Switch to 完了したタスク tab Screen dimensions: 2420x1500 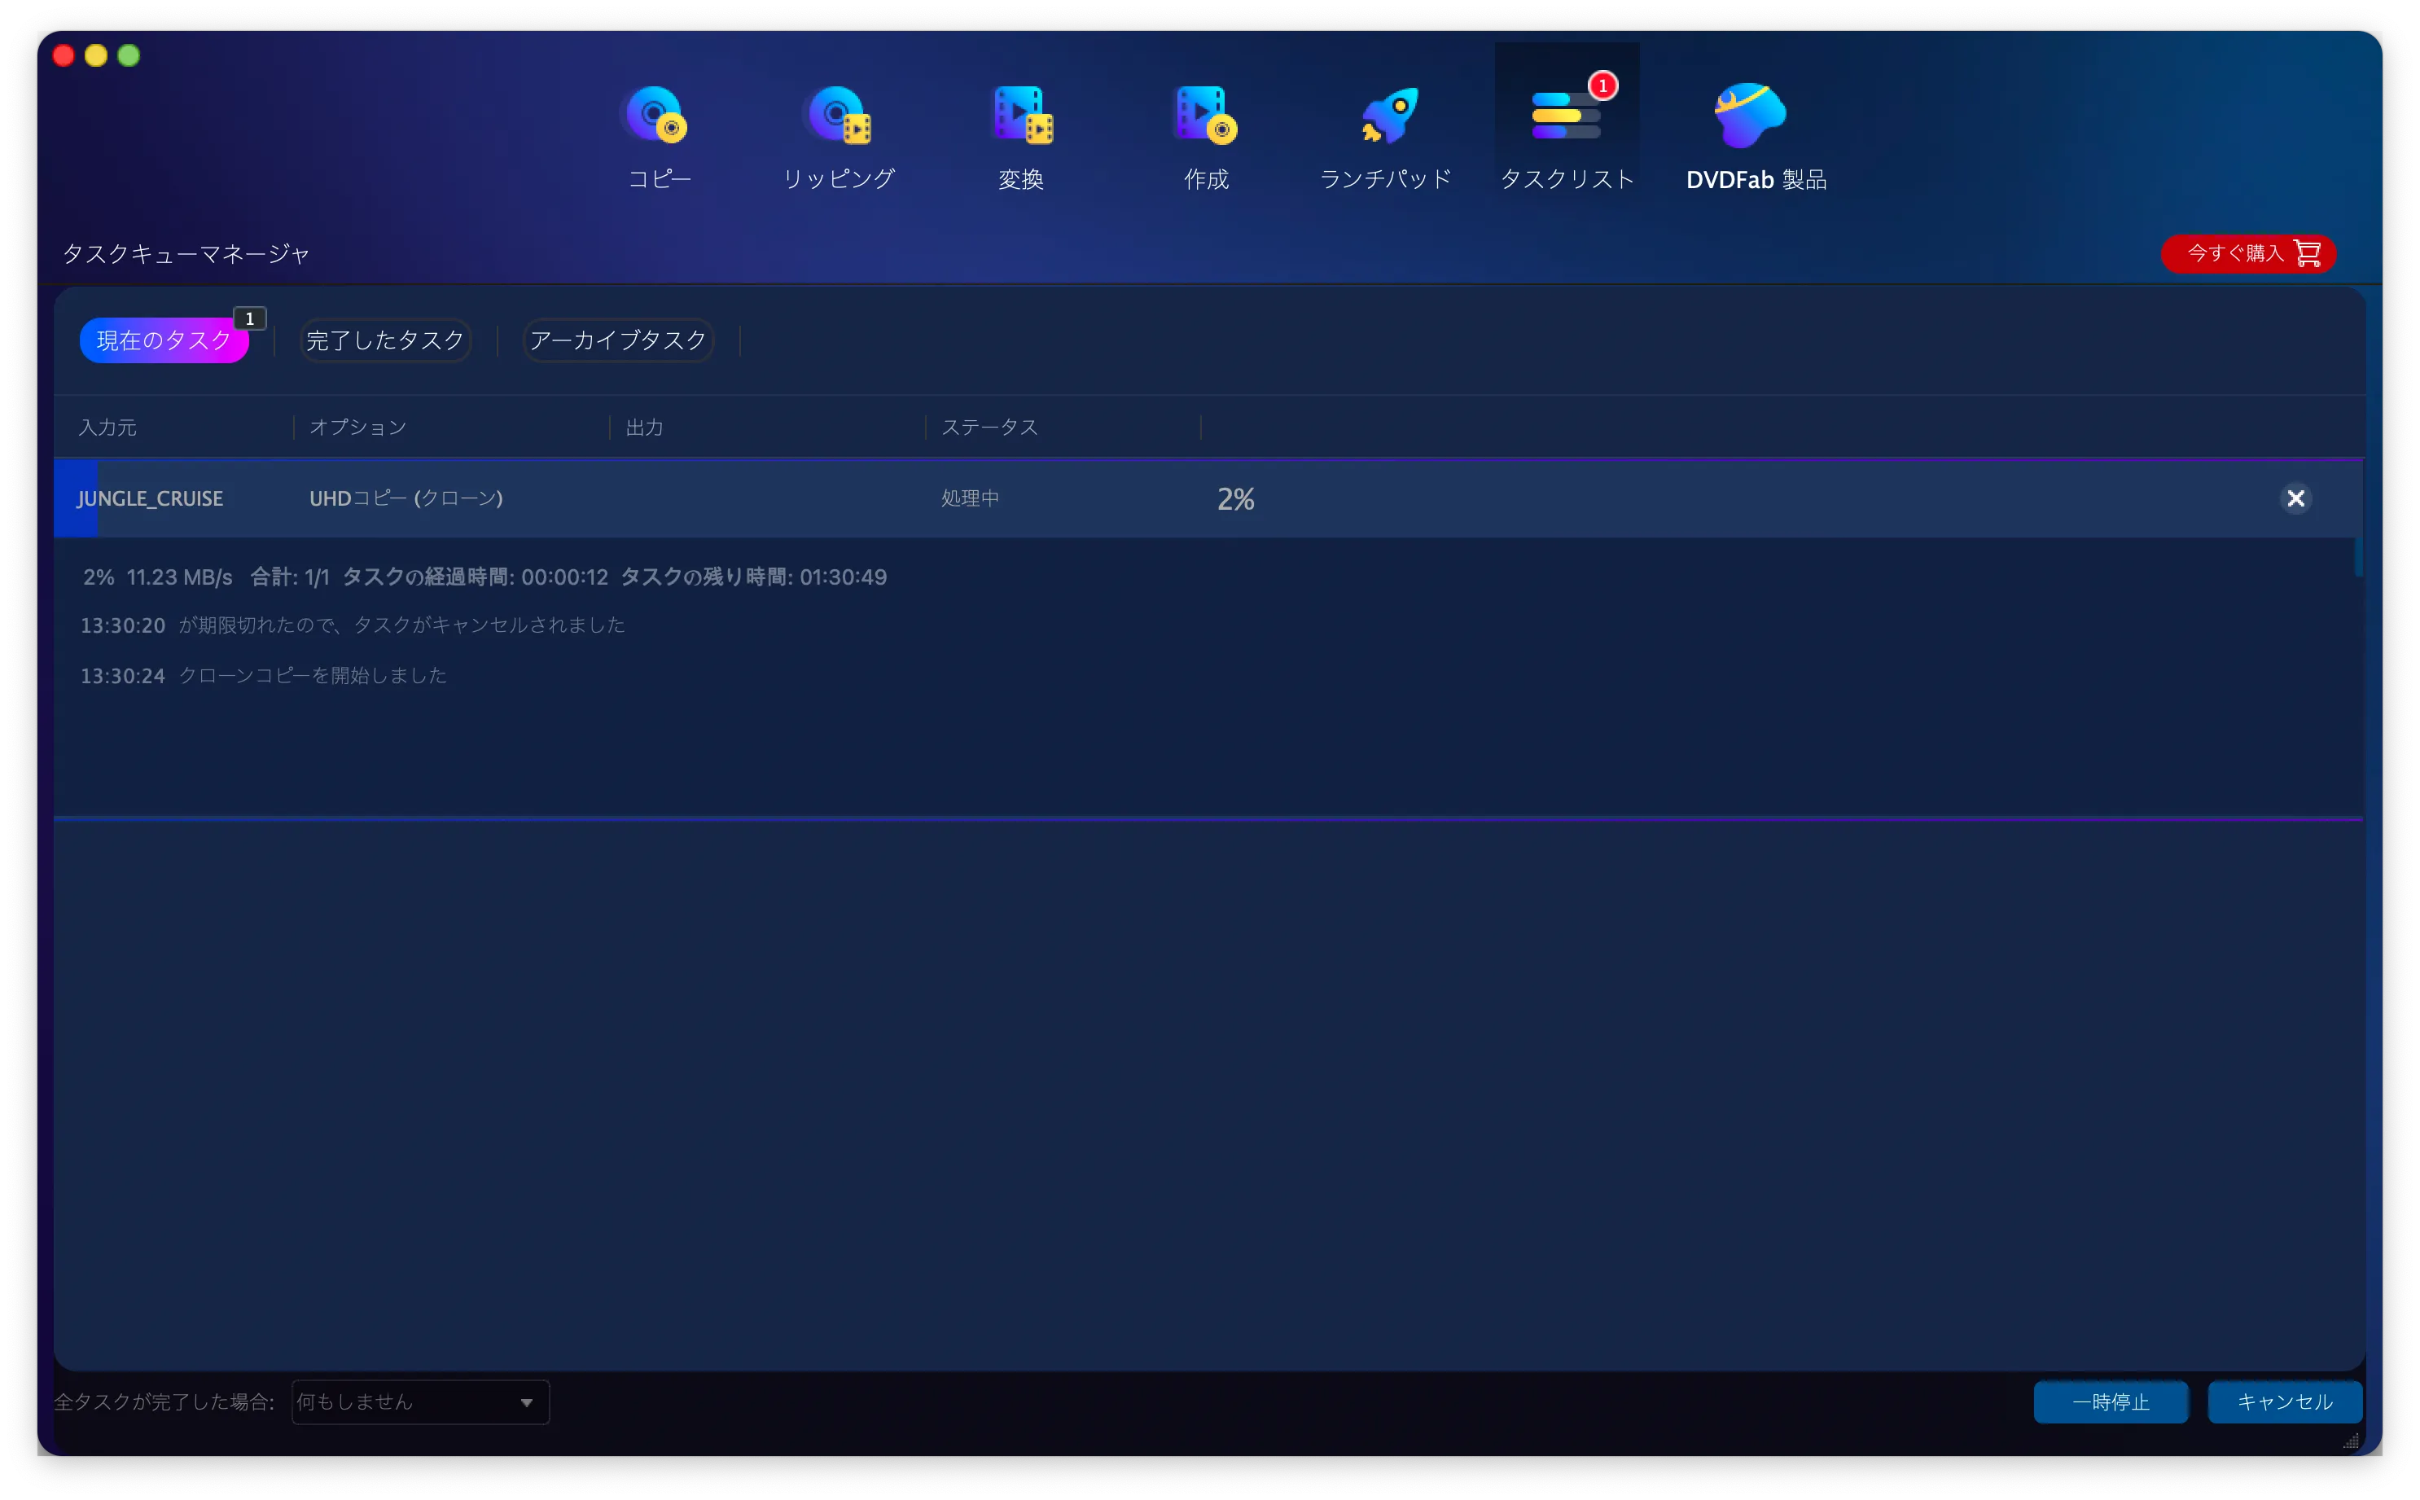click(x=385, y=340)
